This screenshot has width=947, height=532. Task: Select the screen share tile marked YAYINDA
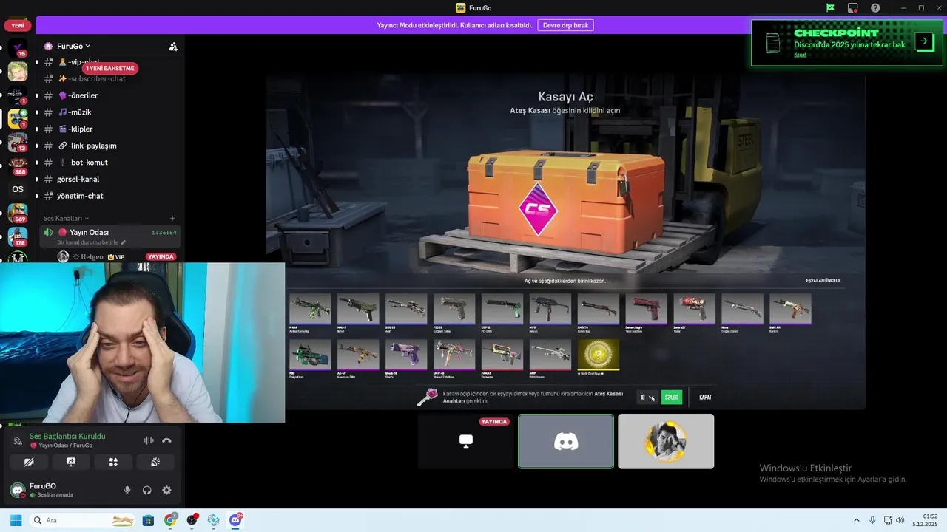point(466,441)
